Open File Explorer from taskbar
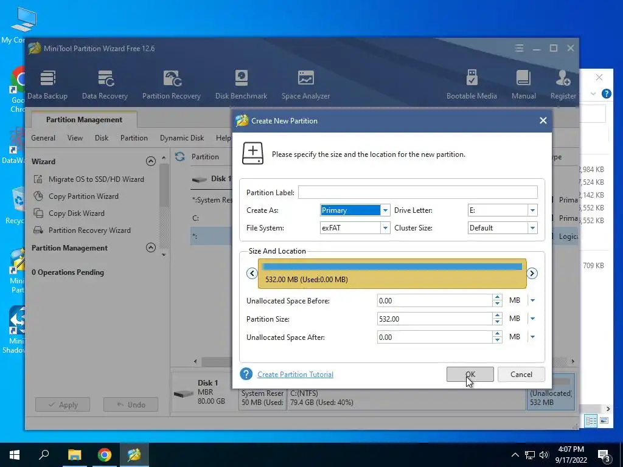 pos(74,455)
